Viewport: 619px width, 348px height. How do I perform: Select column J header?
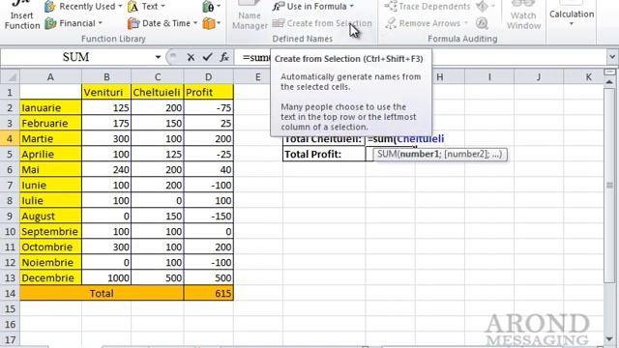tap(539, 77)
